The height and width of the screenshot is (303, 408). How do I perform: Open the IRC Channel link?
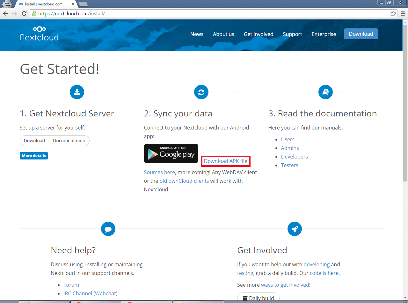pyautogui.click(x=78, y=293)
